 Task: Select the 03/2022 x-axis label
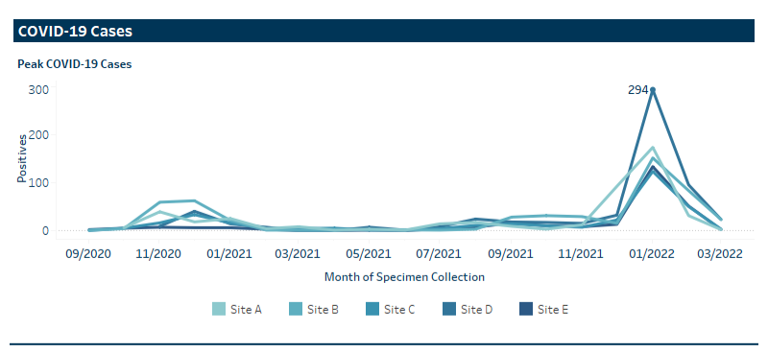point(720,254)
